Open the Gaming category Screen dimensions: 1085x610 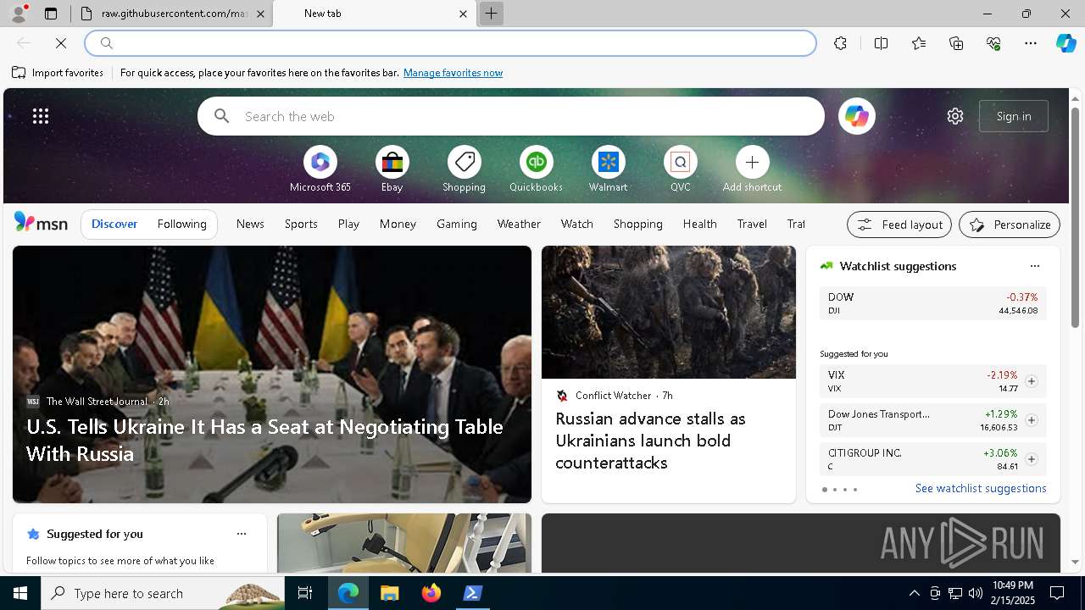(457, 224)
